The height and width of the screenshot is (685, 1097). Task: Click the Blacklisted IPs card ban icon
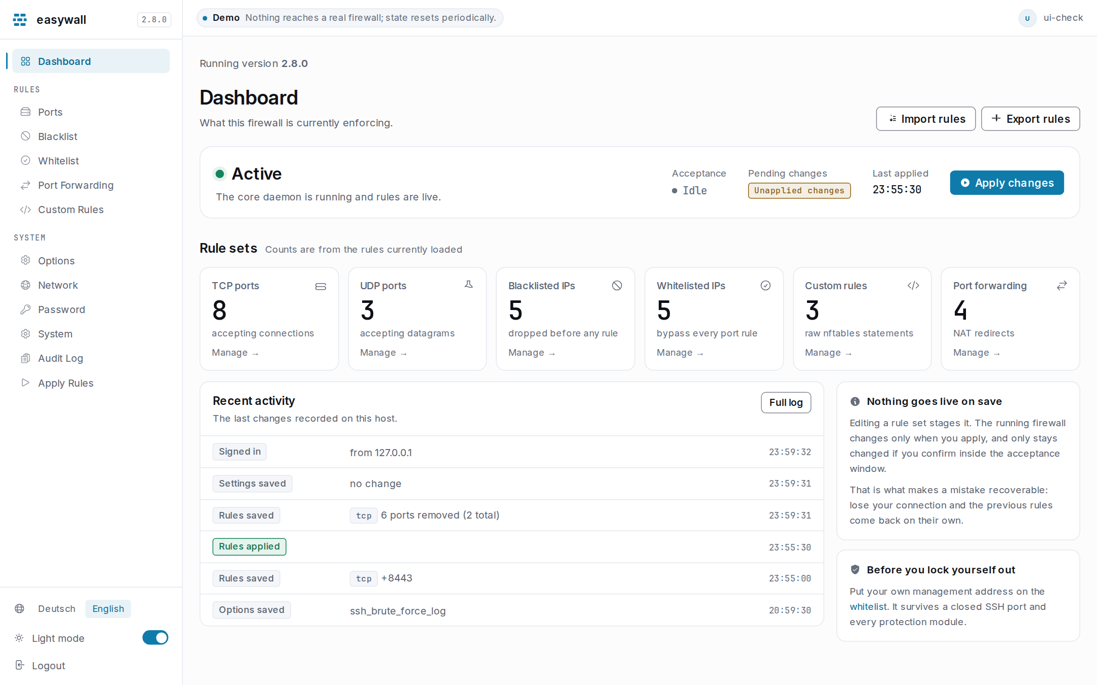[x=617, y=286]
